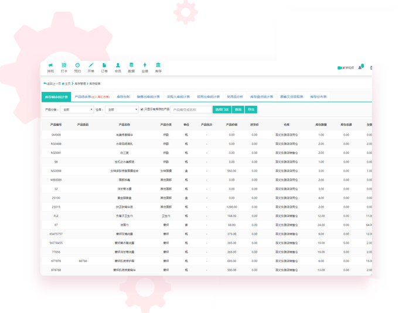Switch to the 库存分布表 tab
The image size is (409, 313).
[318, 97]
